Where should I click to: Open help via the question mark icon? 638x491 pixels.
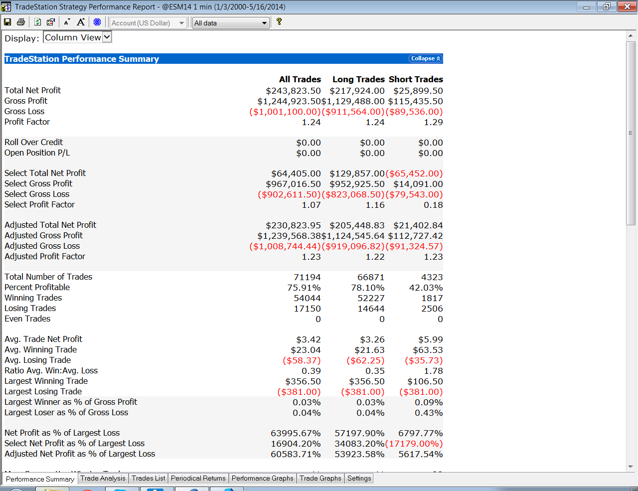click(x=279, y=21)
